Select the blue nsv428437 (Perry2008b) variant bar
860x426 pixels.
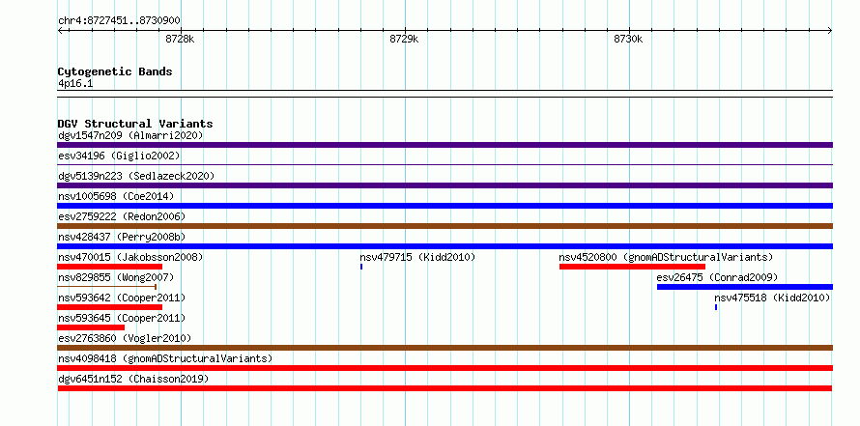(x=444, y=246)
